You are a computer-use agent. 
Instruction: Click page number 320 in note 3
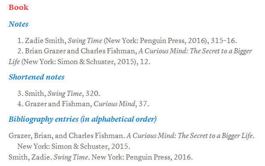(x=92, y=94)
